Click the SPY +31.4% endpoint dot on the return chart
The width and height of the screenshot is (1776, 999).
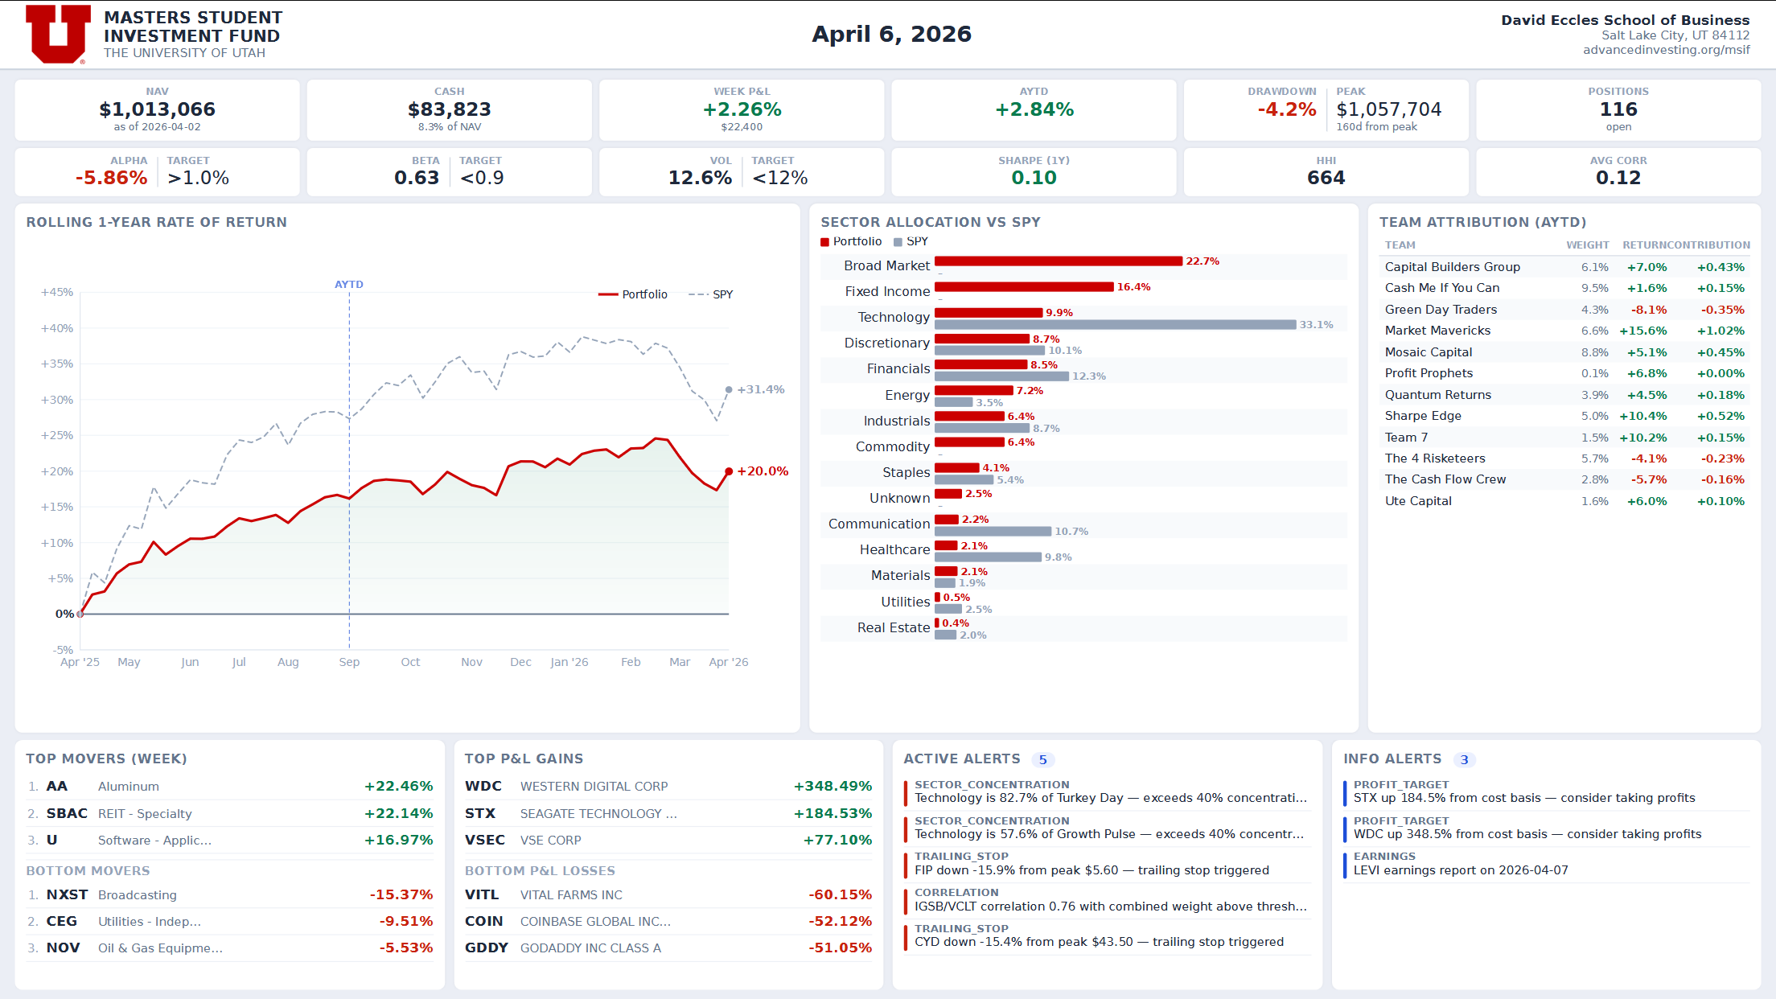(x=729, y=389)
